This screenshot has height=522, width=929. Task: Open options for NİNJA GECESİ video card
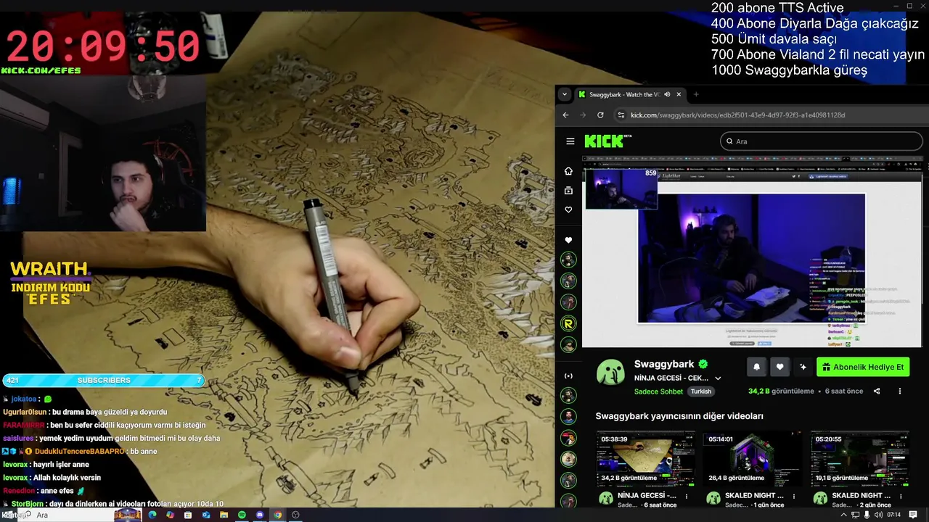click(x=687, y=497)
